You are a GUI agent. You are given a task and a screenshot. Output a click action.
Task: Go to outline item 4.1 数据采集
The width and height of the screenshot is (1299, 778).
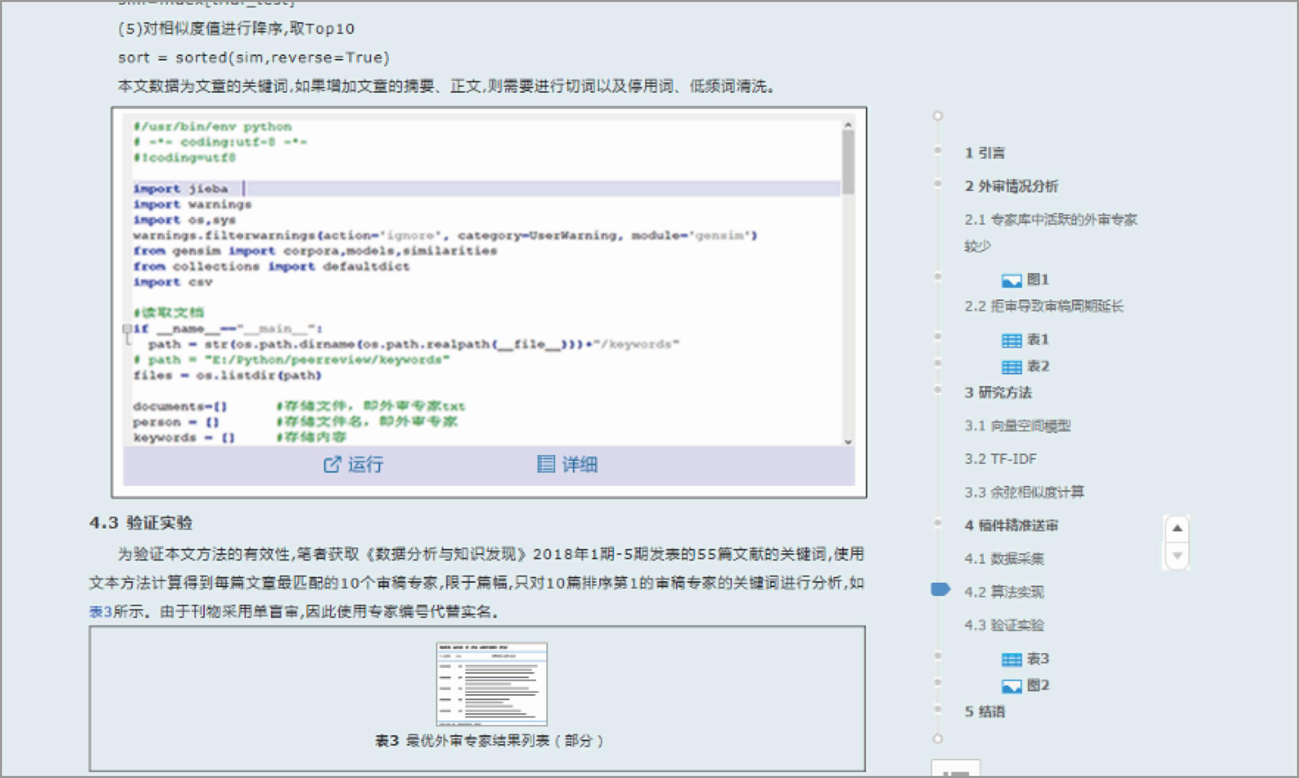tap(1004, 558)
